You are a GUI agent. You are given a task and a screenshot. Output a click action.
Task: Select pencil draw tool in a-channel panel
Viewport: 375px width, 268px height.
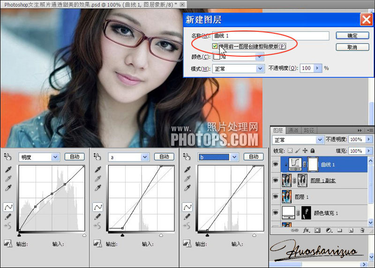tap(97, 216)
